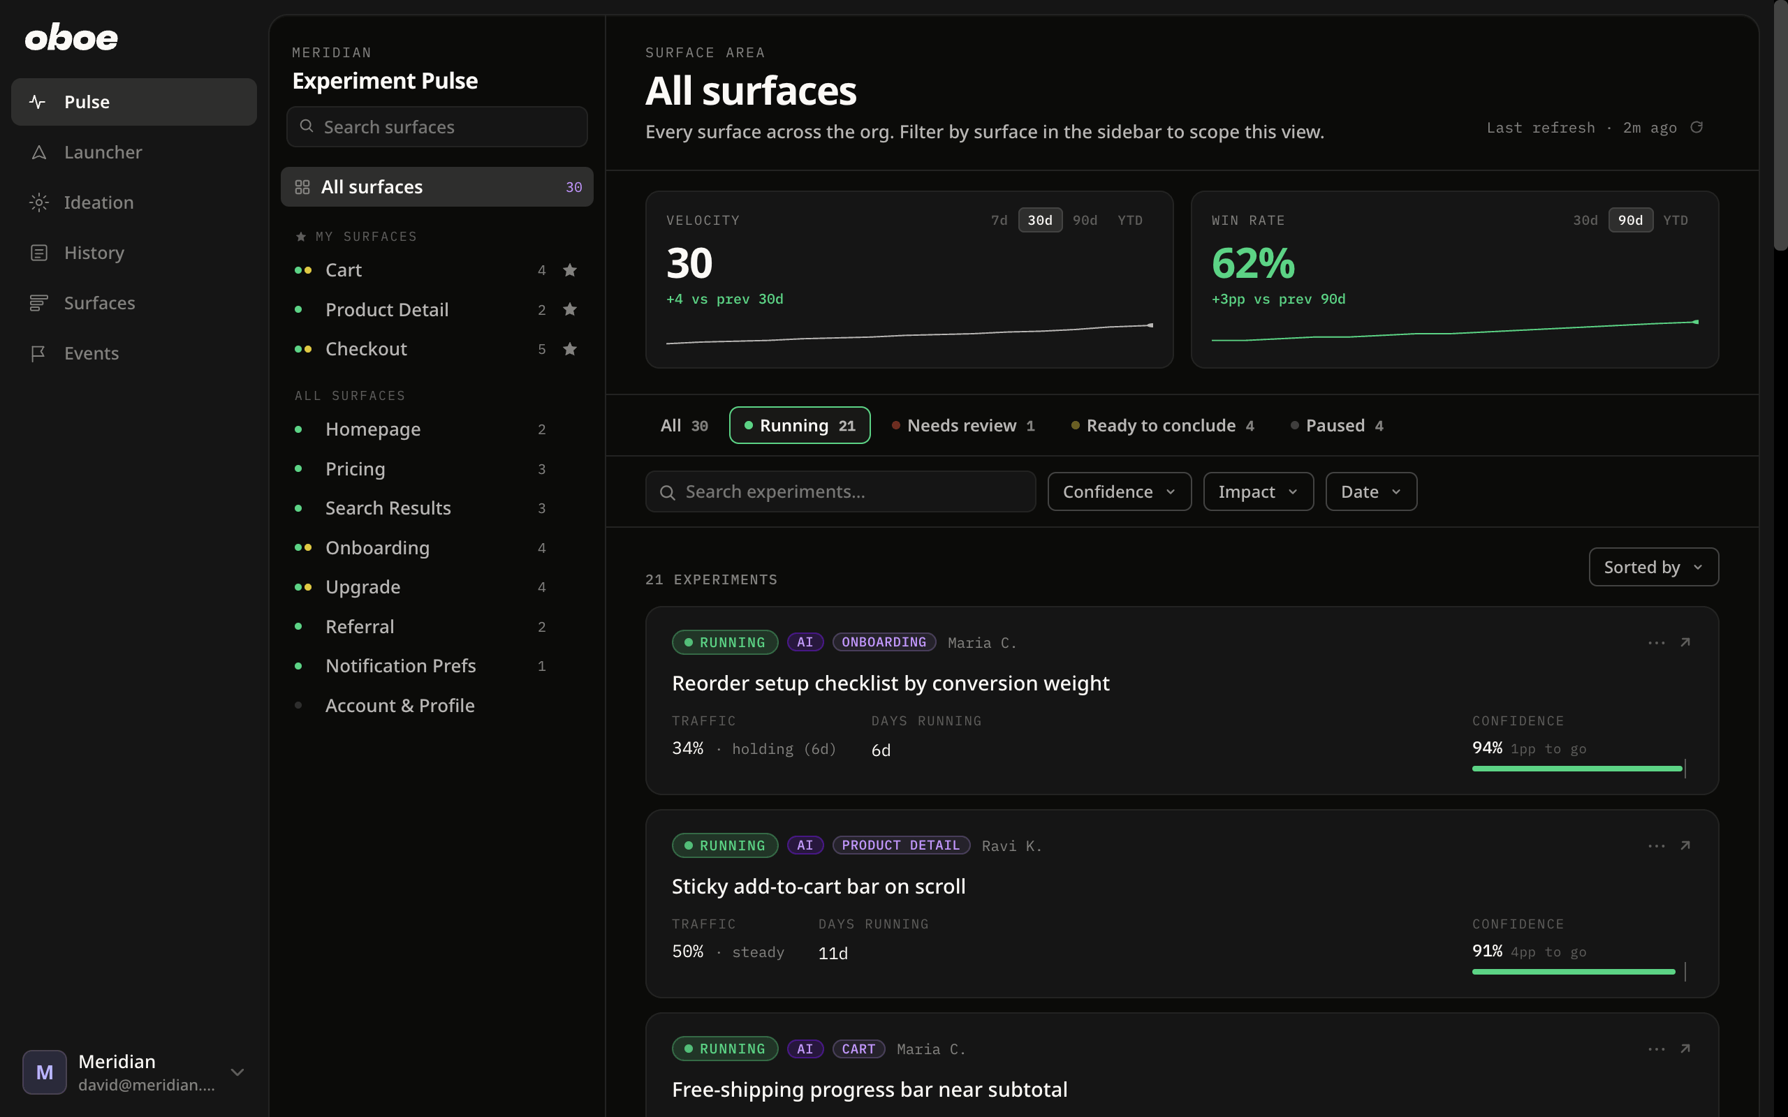
Task: Click the Win Rate trend sparkline
Action: pyautogui.click(x=1455, y=332)
